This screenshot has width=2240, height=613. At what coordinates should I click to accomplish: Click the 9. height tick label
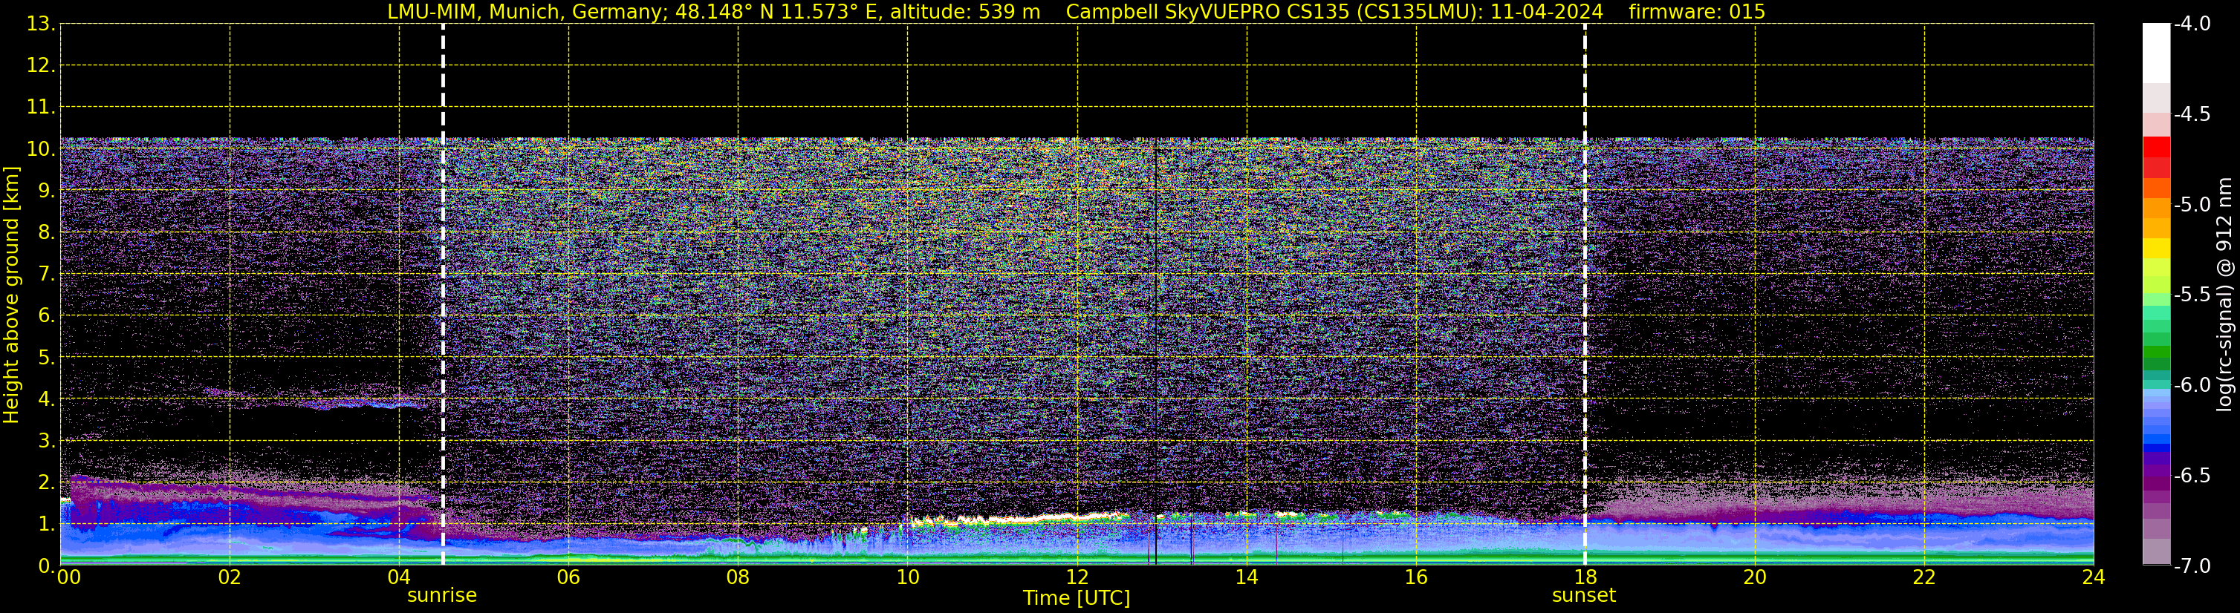pos(47,190)
